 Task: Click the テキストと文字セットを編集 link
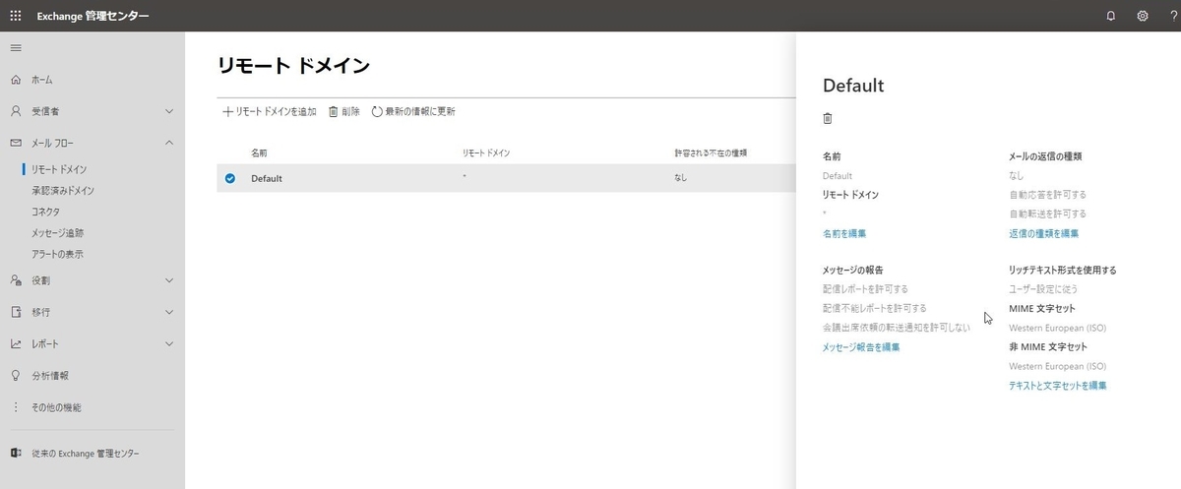coord(1058,386)
